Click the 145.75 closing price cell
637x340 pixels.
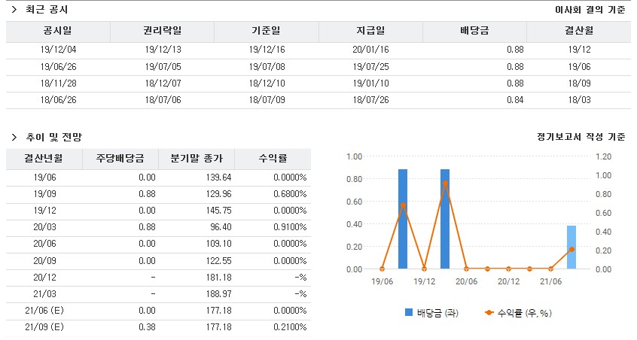pos(218,211)
